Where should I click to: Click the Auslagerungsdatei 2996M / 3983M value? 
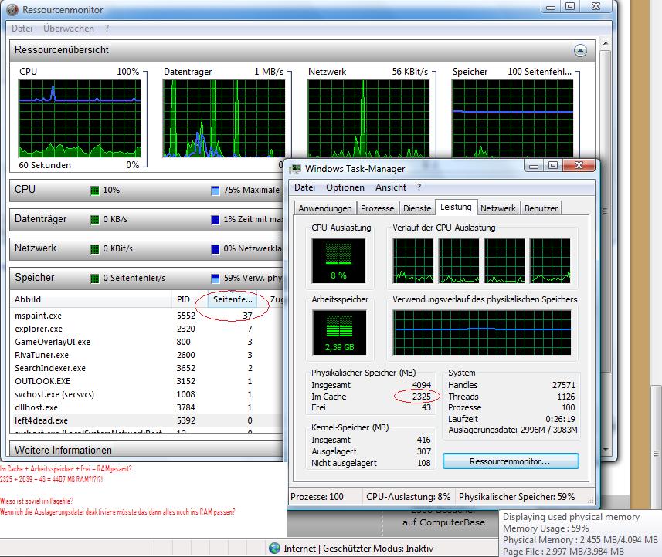549,430
